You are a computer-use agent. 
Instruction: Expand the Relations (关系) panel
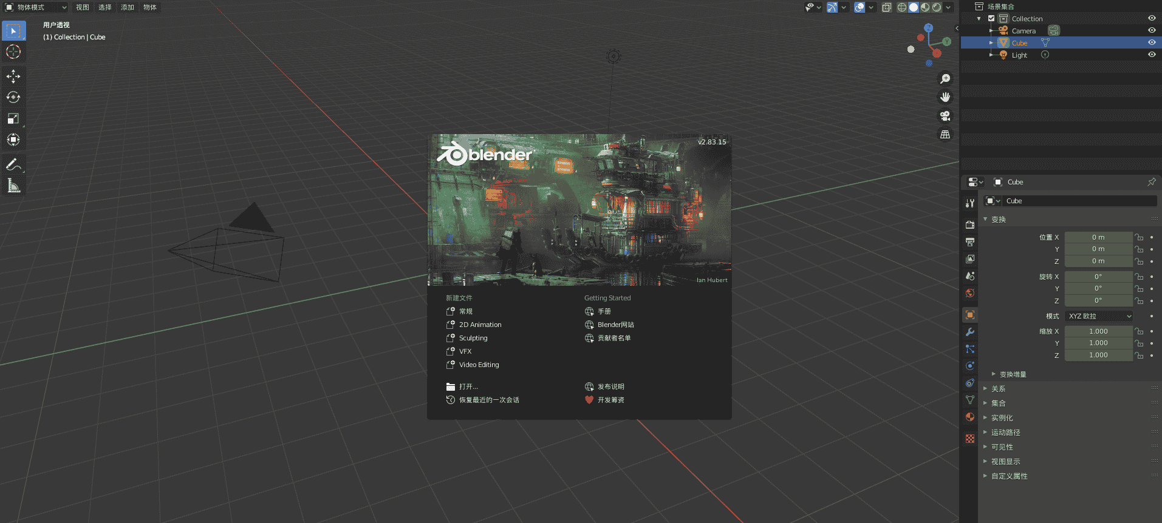[x=998, y=389]
